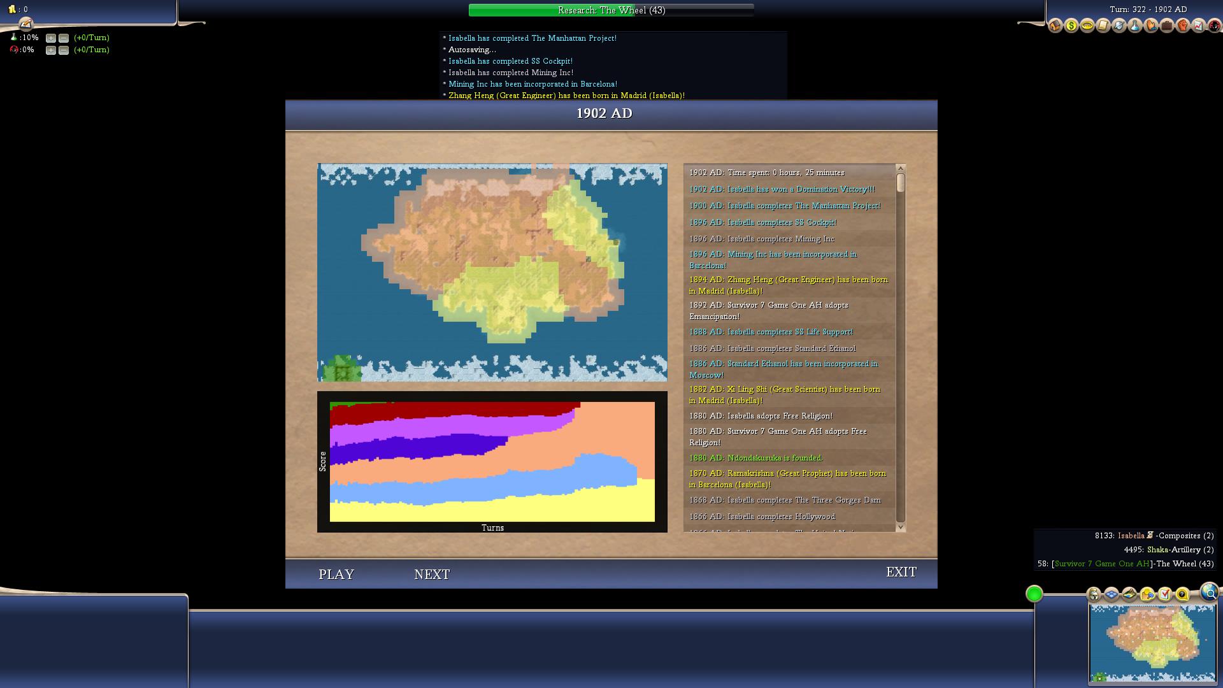Click the score history graph
Viewport: 1223px width, 688px height.
[492, 462]
